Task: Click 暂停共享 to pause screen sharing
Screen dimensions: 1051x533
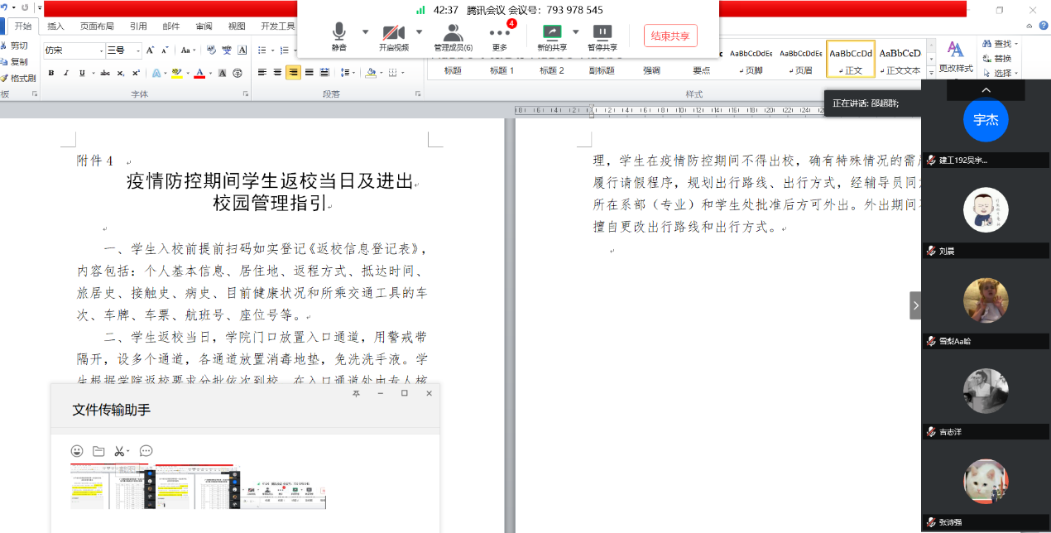Action: (602, 36)
